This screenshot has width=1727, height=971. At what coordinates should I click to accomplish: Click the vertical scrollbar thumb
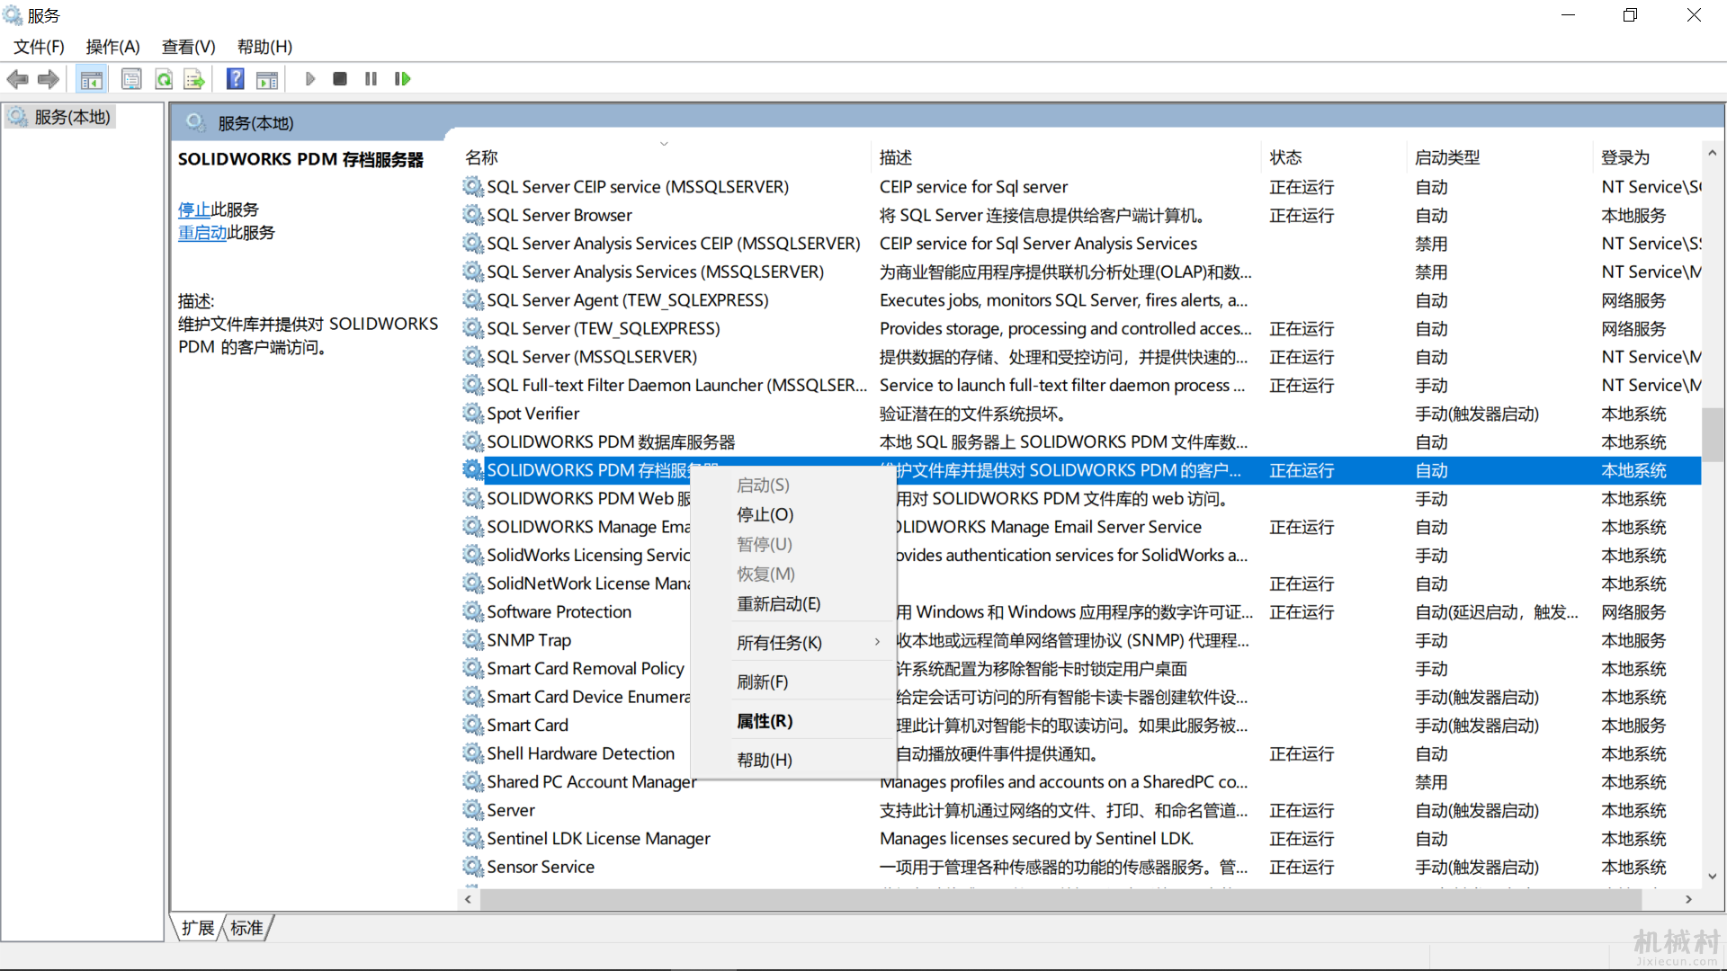[x=1713, y=435]
